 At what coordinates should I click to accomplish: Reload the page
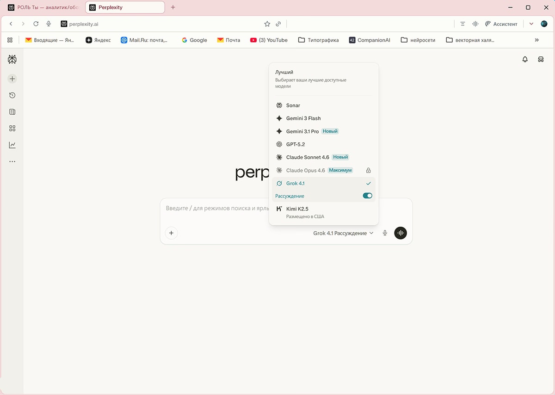coord(36,24)
